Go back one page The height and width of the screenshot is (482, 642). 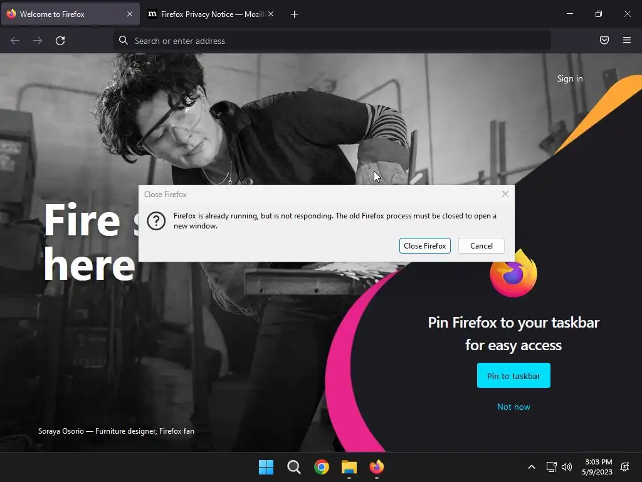[15, 41]
